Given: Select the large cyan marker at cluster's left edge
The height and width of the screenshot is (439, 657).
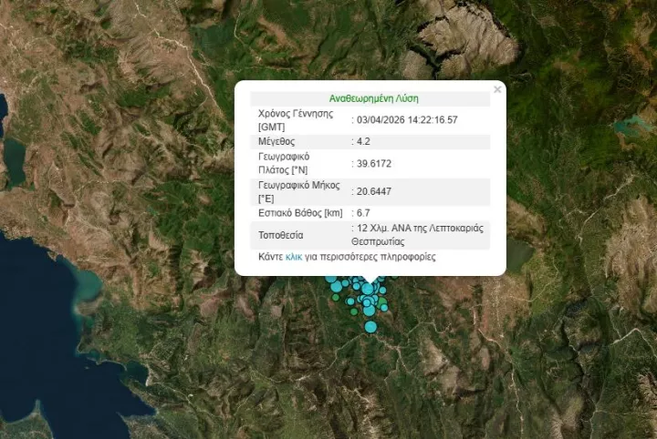Looking at the screenshot, I should click(335, 286).
